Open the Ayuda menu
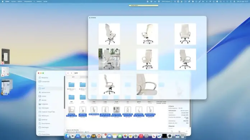The height and width of the screenshot is (140, 250). point(45,1)
